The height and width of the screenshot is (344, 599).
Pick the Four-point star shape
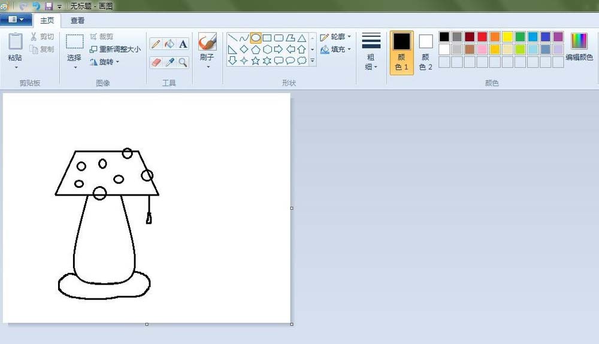point(244,60)
